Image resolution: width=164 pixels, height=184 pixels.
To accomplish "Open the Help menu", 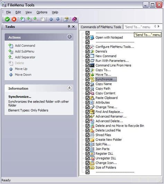I will [55, 12].
